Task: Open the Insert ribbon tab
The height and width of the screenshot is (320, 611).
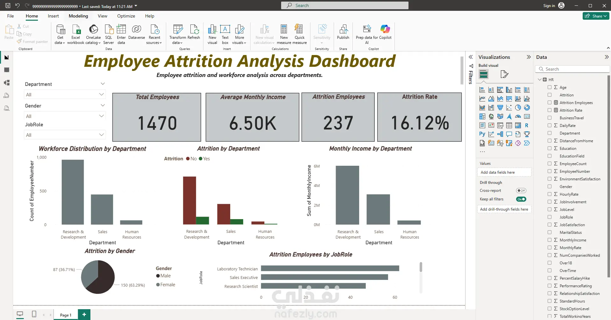Action: tap(53, 16)
